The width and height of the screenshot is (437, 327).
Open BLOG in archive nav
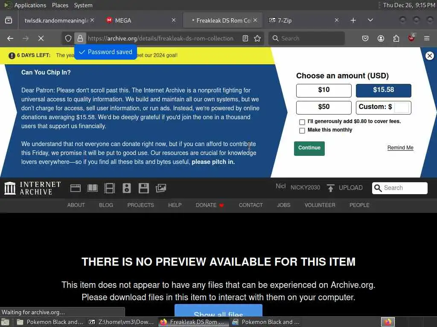pos(106,205)
